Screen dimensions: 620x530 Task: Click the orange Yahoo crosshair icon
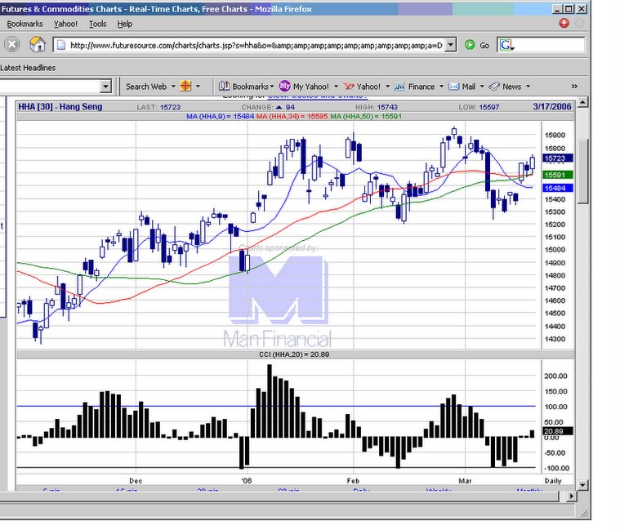[185, 87]
